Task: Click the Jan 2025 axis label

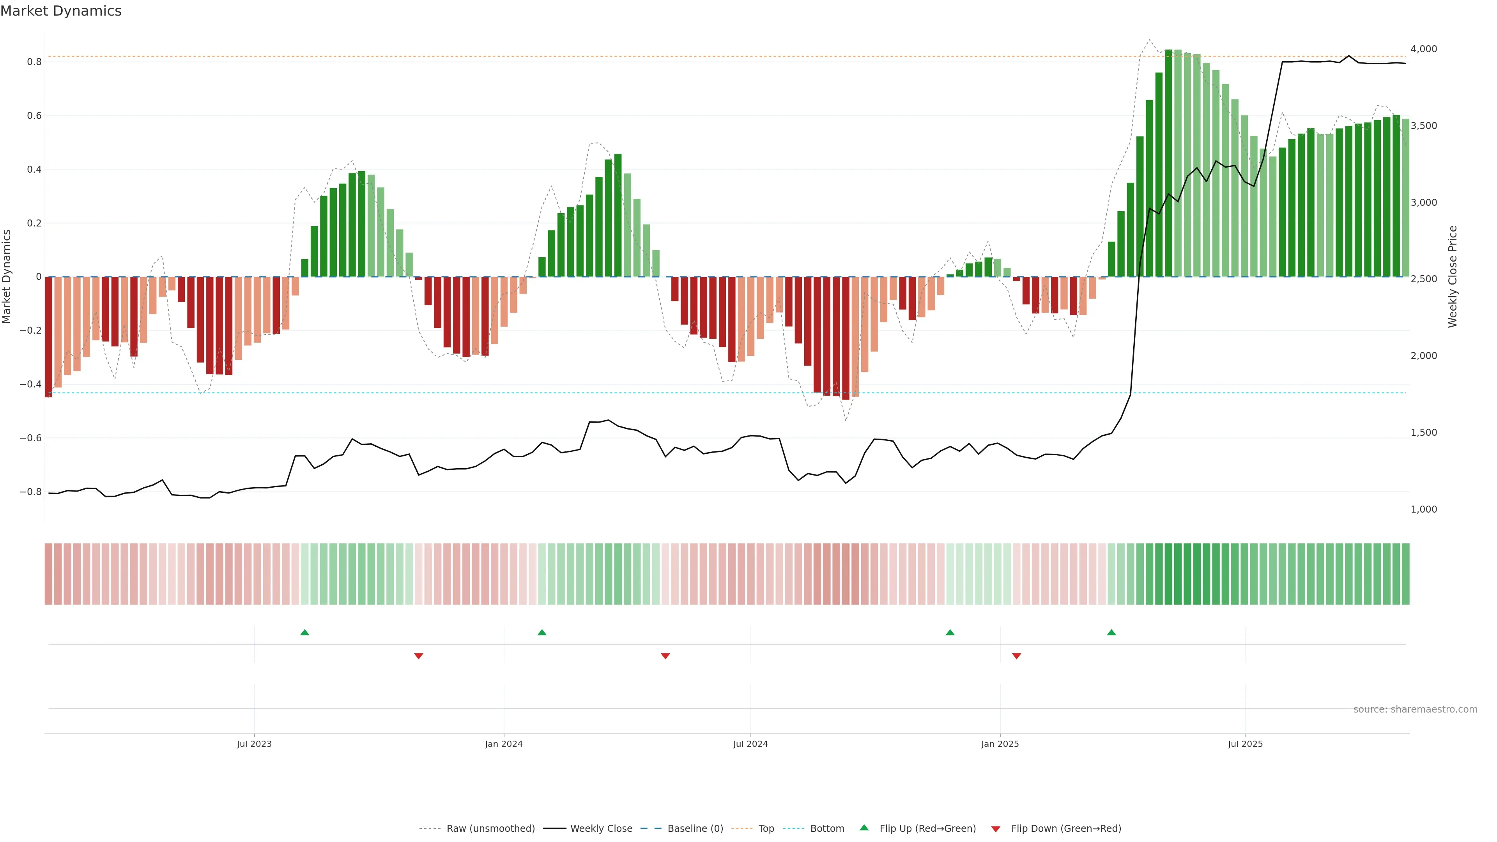Action: [1000, 744]
